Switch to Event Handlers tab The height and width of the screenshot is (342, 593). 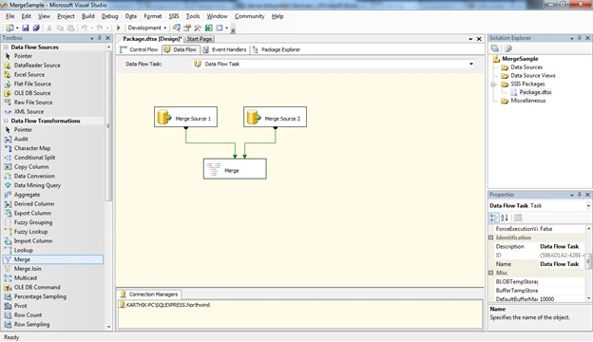tap(224, 49)
